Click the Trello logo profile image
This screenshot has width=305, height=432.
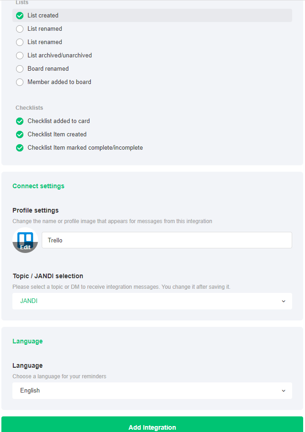tap(25, 237)
